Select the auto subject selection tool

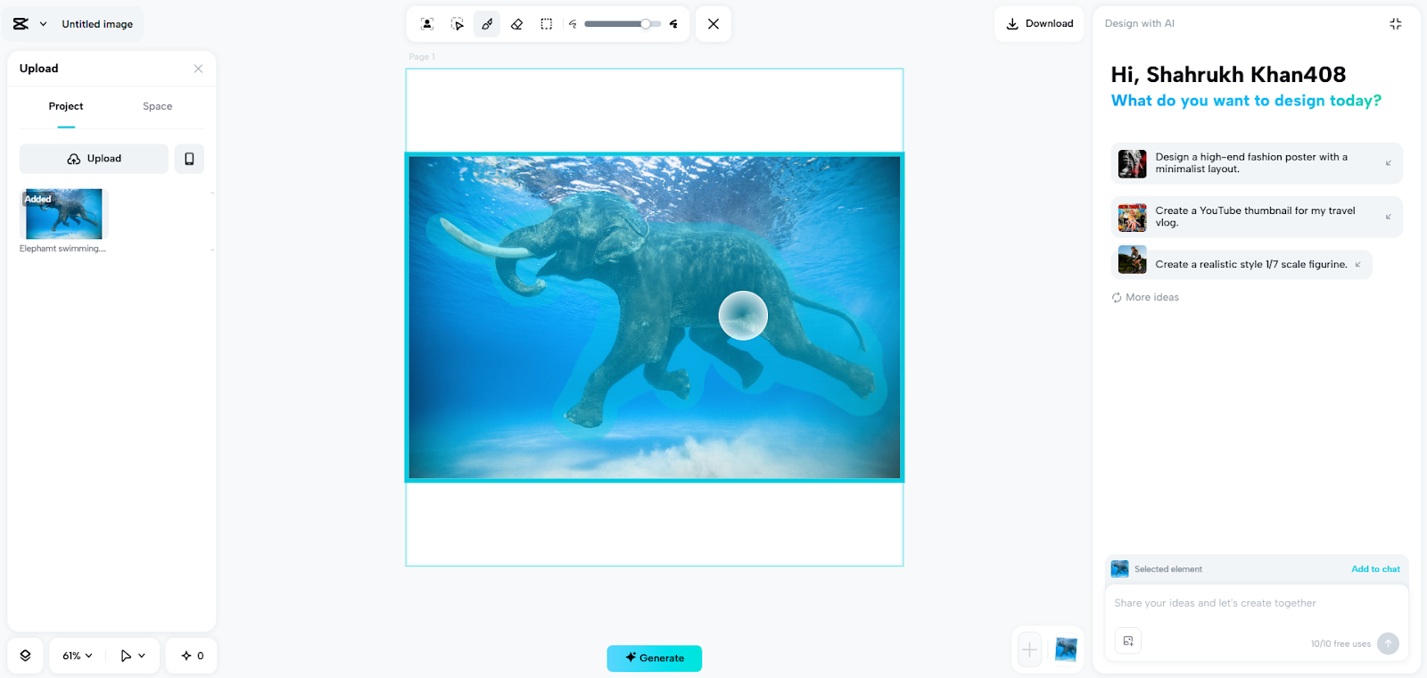pos(427,24)
